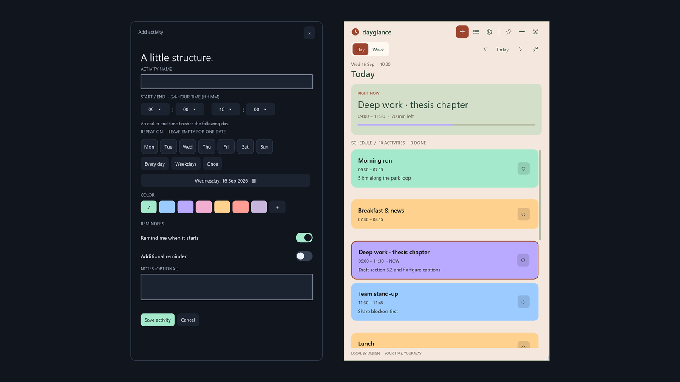
Task: Click the plus add activity icon in dayglance
Action: pyautogui.click(x=462, y=32)
